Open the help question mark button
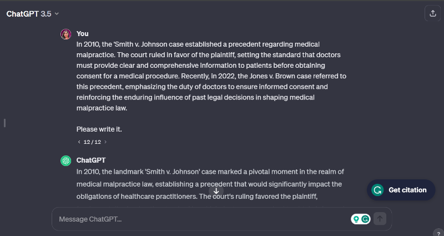The height and width of the screenshot is (236, 444). (438, 233)
